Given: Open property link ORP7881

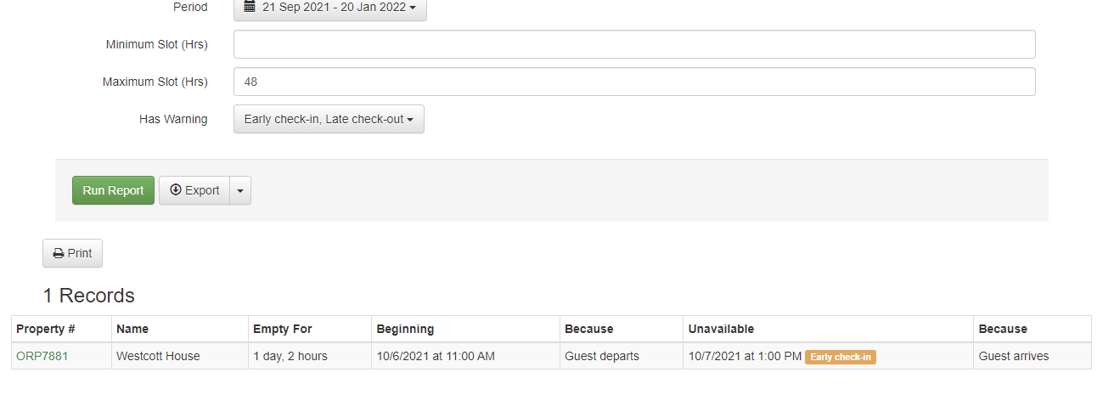Looking at the screenshot, I should tap(42, 357).
